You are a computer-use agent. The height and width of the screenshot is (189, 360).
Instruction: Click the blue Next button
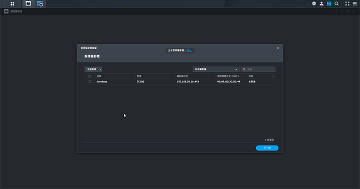tap(267, 148)
